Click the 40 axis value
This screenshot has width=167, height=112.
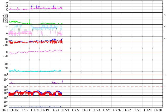click(x=6, y=64)
